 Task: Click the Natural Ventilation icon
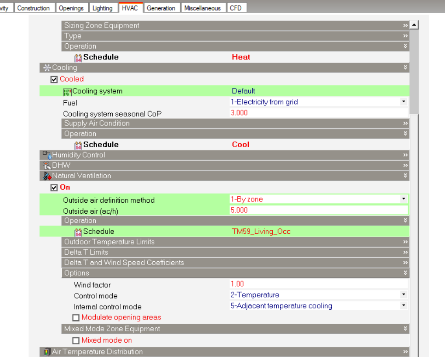(47, 176)
